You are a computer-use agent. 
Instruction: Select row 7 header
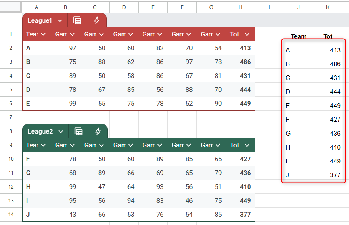click(11, 117)
